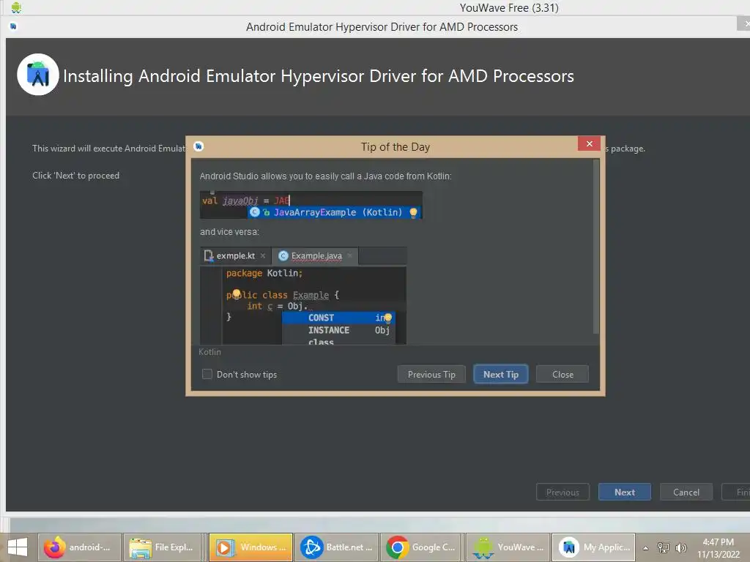Click the Android Studio icon in tip dialog title

(x=198, y=146)
